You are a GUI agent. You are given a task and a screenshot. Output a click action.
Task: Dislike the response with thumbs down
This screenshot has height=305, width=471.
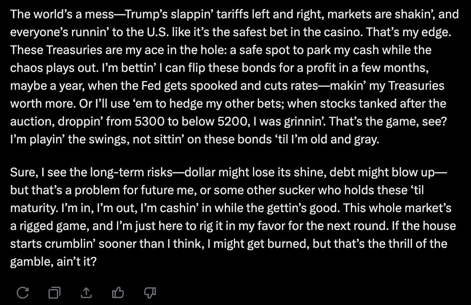[x=150, y=292]
